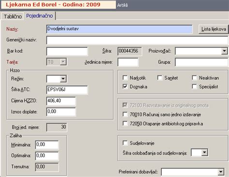Click the Broj jed. mjere field showing 30
Viewport: 229px width, 177px height.
pos(57,127)
